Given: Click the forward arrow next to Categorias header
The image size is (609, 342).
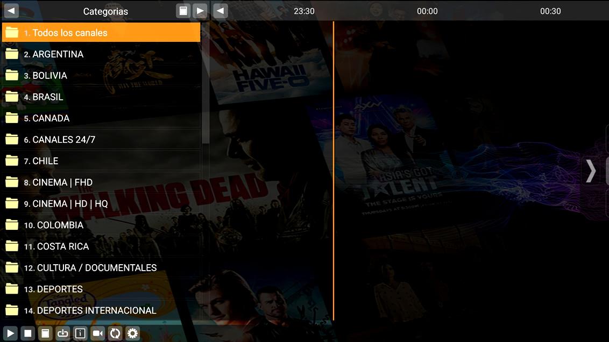Looking at the screenshot, I should (x=200, y=11).
